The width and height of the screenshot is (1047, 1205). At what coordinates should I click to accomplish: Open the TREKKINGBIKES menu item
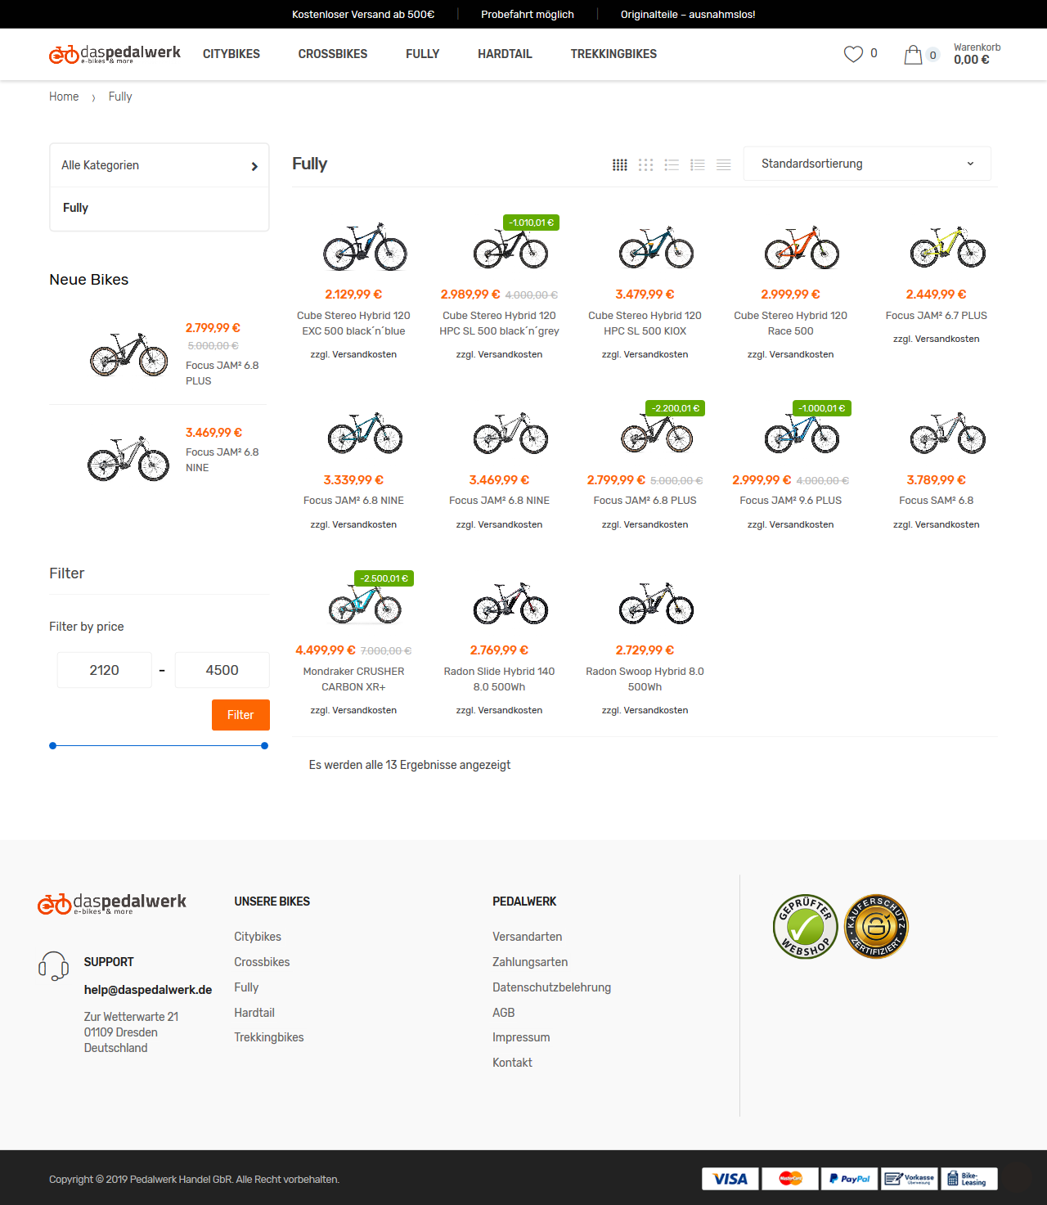tap(613, 54)
